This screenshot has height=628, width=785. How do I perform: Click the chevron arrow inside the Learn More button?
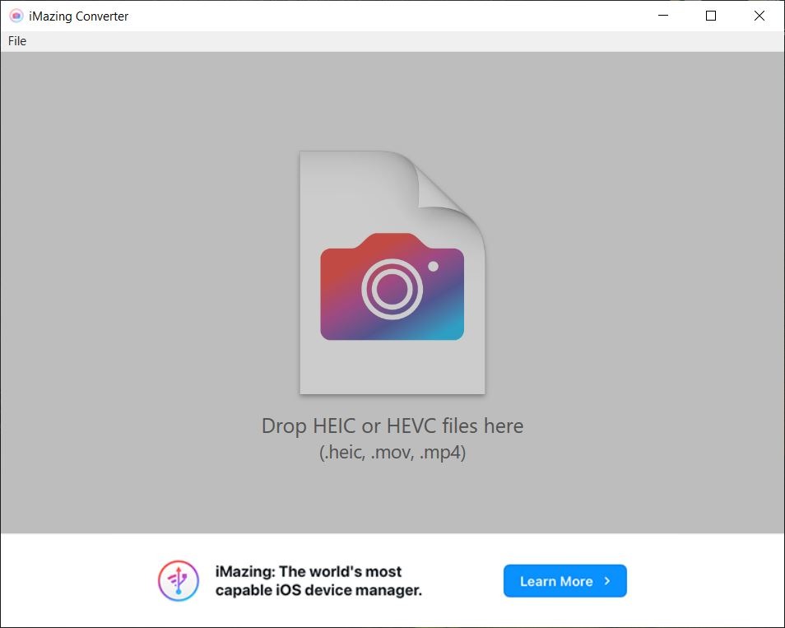tap(606, 580)
